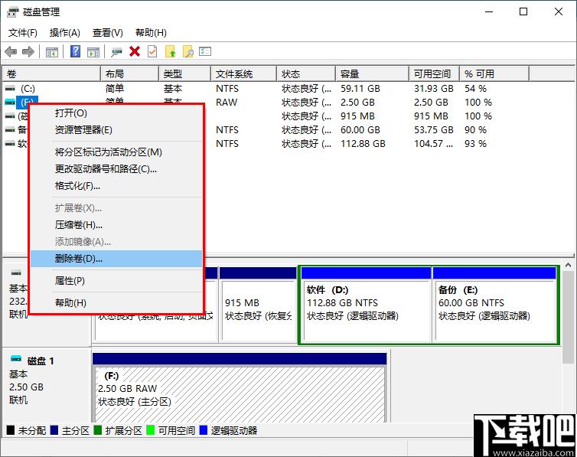Open the 查看(V) menu
This screenshot has height=457, width=577.
107,33
